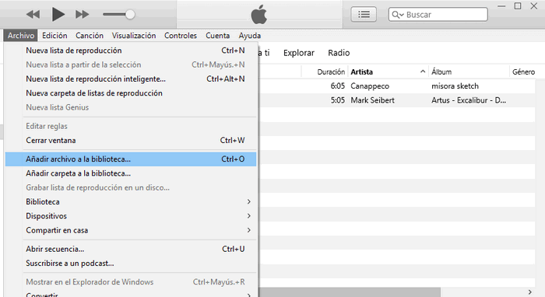Viewport: 545px width, 297px height.
Task: Click the horizontal scrollbar thumb
Action: (x=350, y=292)
